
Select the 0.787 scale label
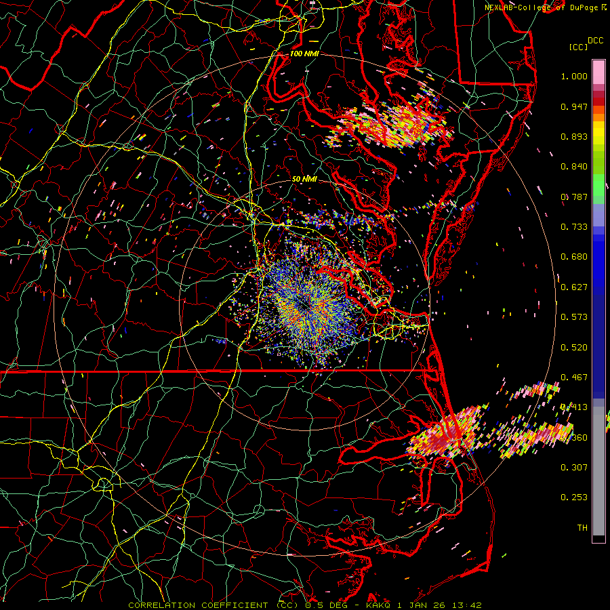[x=574, y=197]
